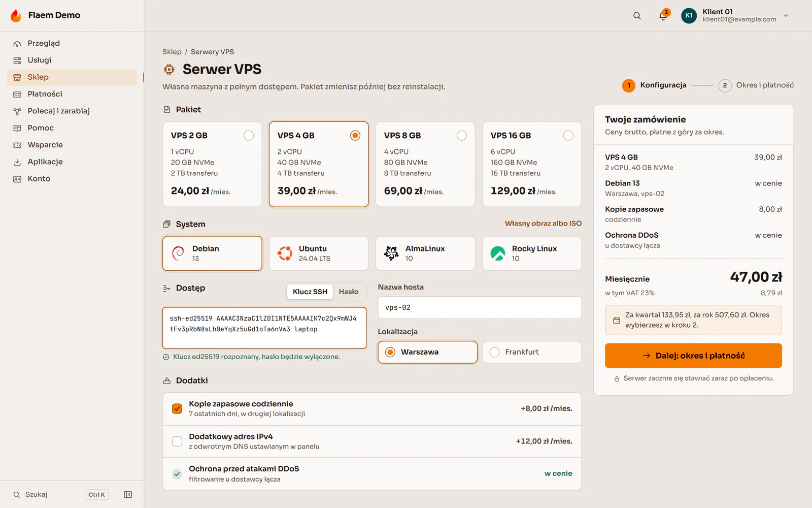This screenshot has width=812, height=508.
Task: Check Dodatkowy adres IPv4 checkbox
Action: (177, 441)
